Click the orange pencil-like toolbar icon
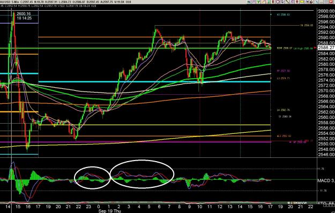The image size is (335, 213). pyautogui.click(x=263, y=2)
